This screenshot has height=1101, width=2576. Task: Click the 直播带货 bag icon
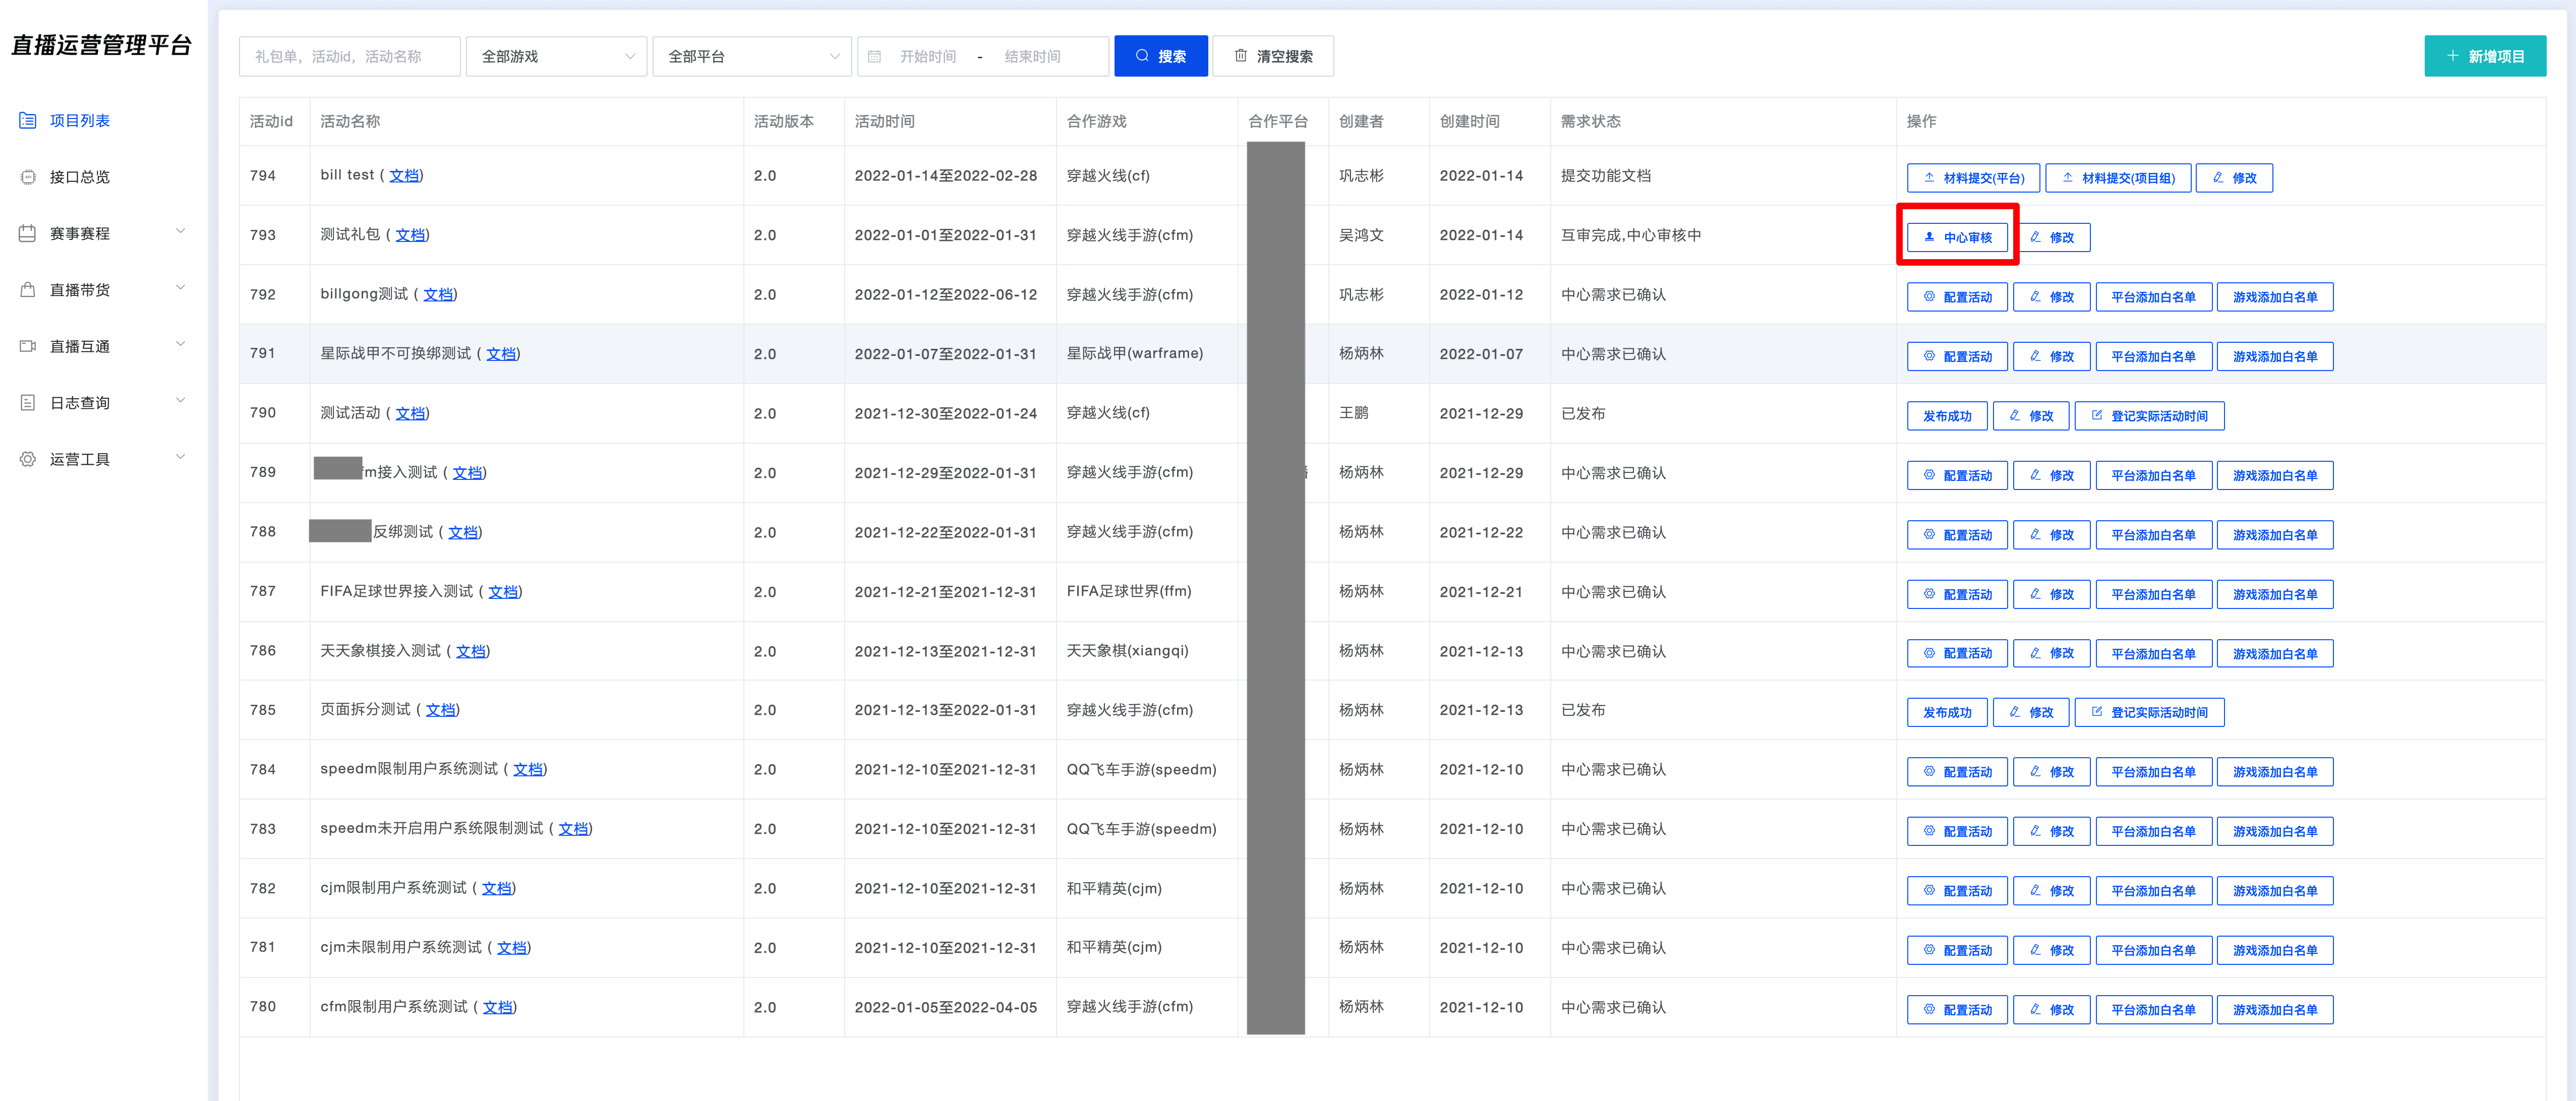point(28,290)
